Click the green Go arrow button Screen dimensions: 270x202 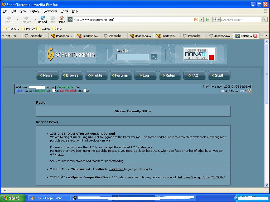[207, 19]
